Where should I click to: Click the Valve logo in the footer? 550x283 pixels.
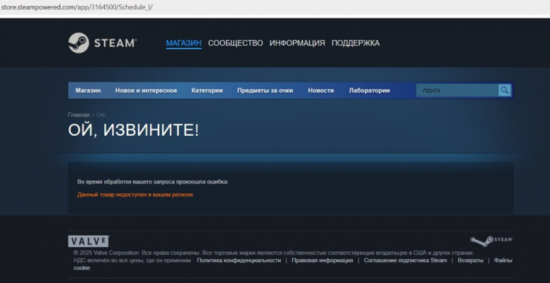pyautogui.click(x=88, y=241)
